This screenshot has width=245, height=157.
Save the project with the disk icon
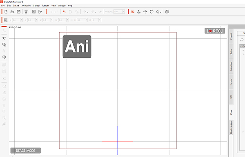(19, 12)
